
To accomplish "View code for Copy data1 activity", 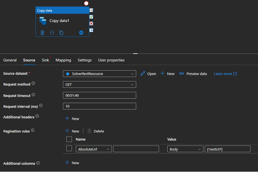I will [x=52, y=33].
